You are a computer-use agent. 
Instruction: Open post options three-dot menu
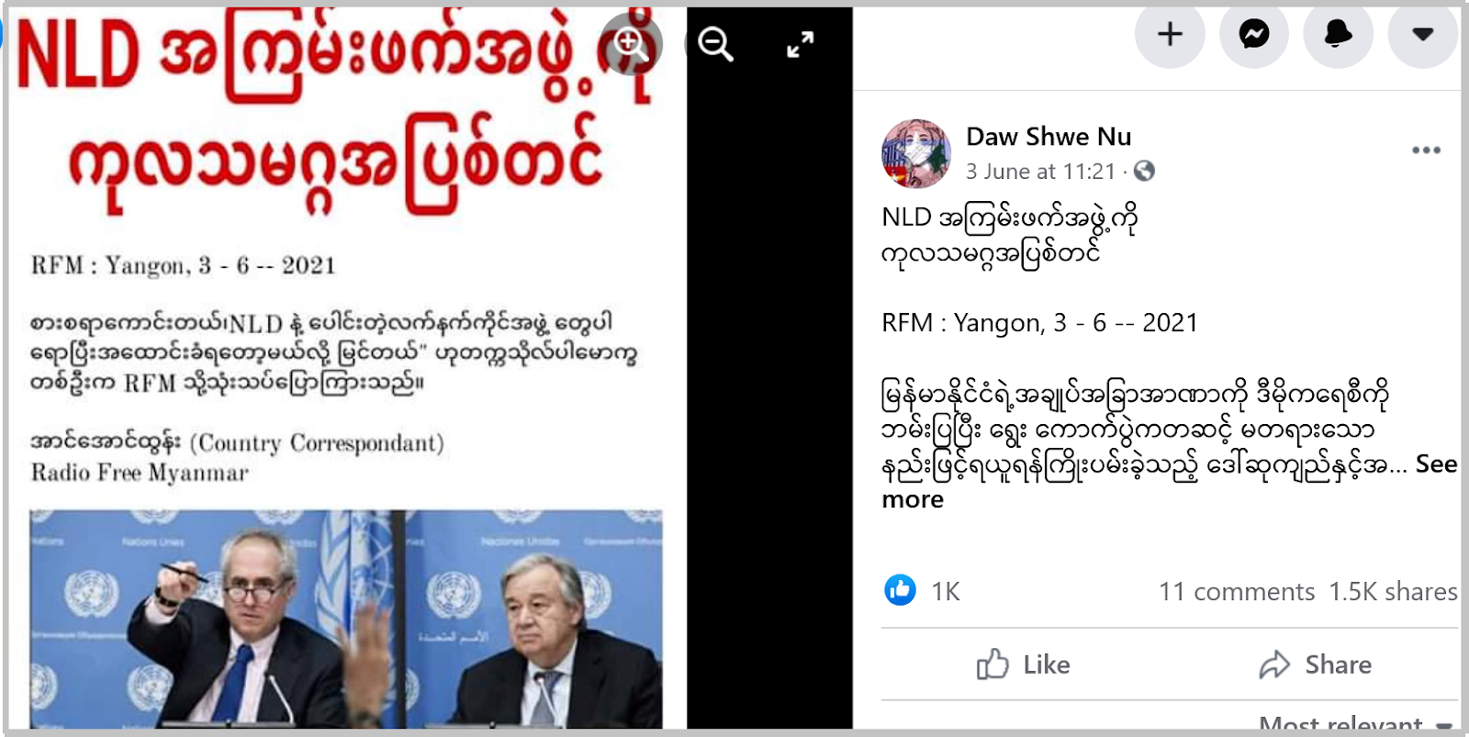coord(1426,150)
